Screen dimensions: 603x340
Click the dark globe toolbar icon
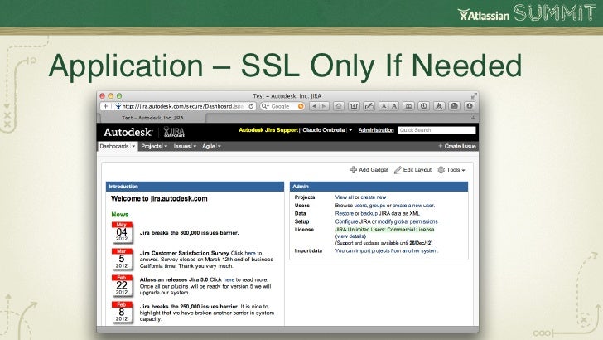(454, 106)
